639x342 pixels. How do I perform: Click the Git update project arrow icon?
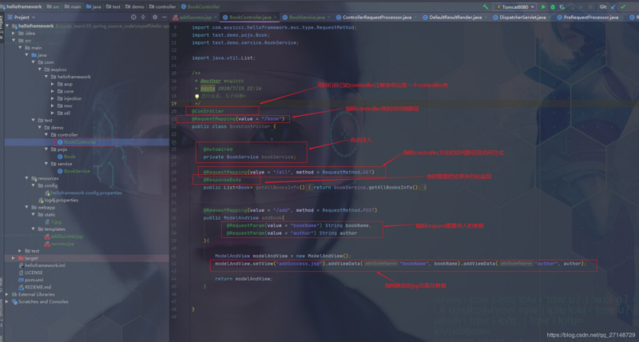point(613,6)
